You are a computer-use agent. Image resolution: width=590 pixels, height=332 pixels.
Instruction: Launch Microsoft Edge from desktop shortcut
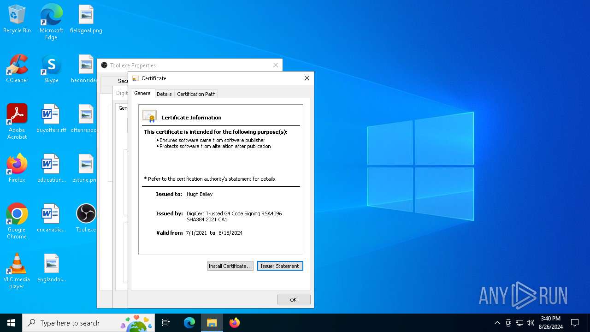pyautogui.click(x=51, y=22)
